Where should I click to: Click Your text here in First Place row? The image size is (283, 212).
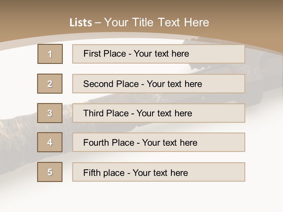pos(161,54)
